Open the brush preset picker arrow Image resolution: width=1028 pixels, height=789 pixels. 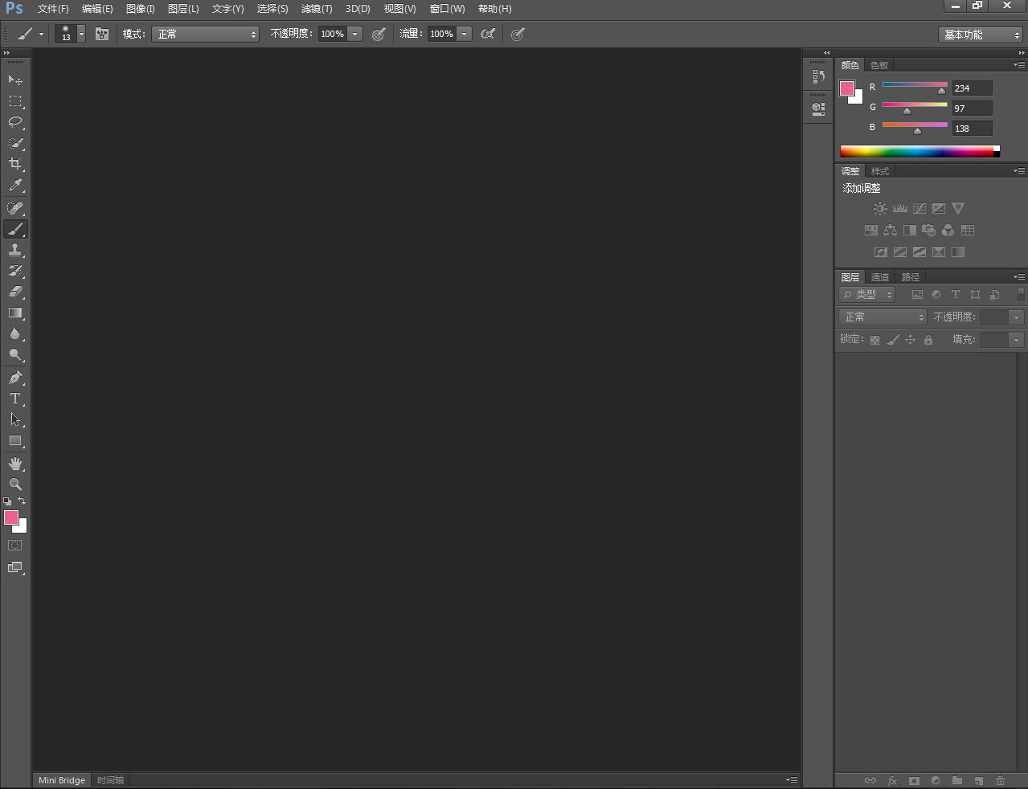pos(81,34)
